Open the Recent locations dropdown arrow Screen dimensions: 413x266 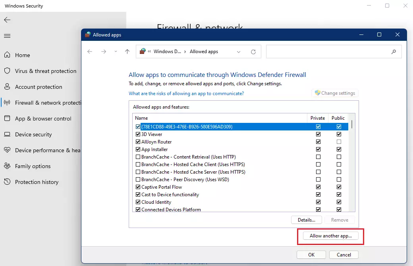(x=116, y=52)
